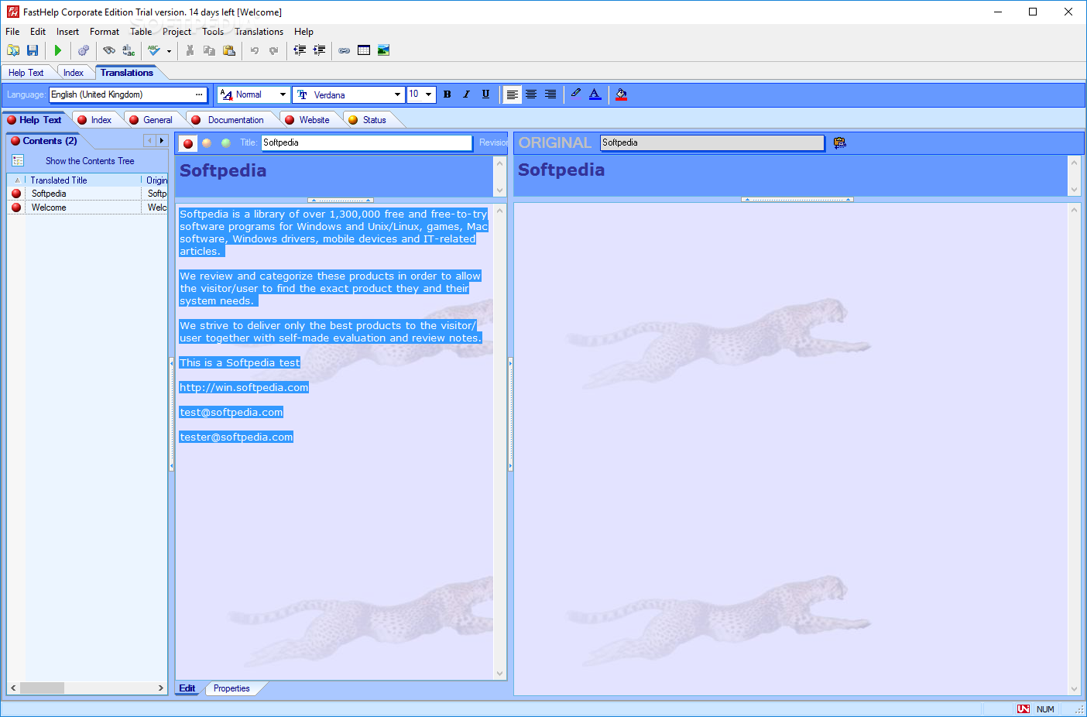Pick the paint bucket background colour

click(x=621, y=94)
